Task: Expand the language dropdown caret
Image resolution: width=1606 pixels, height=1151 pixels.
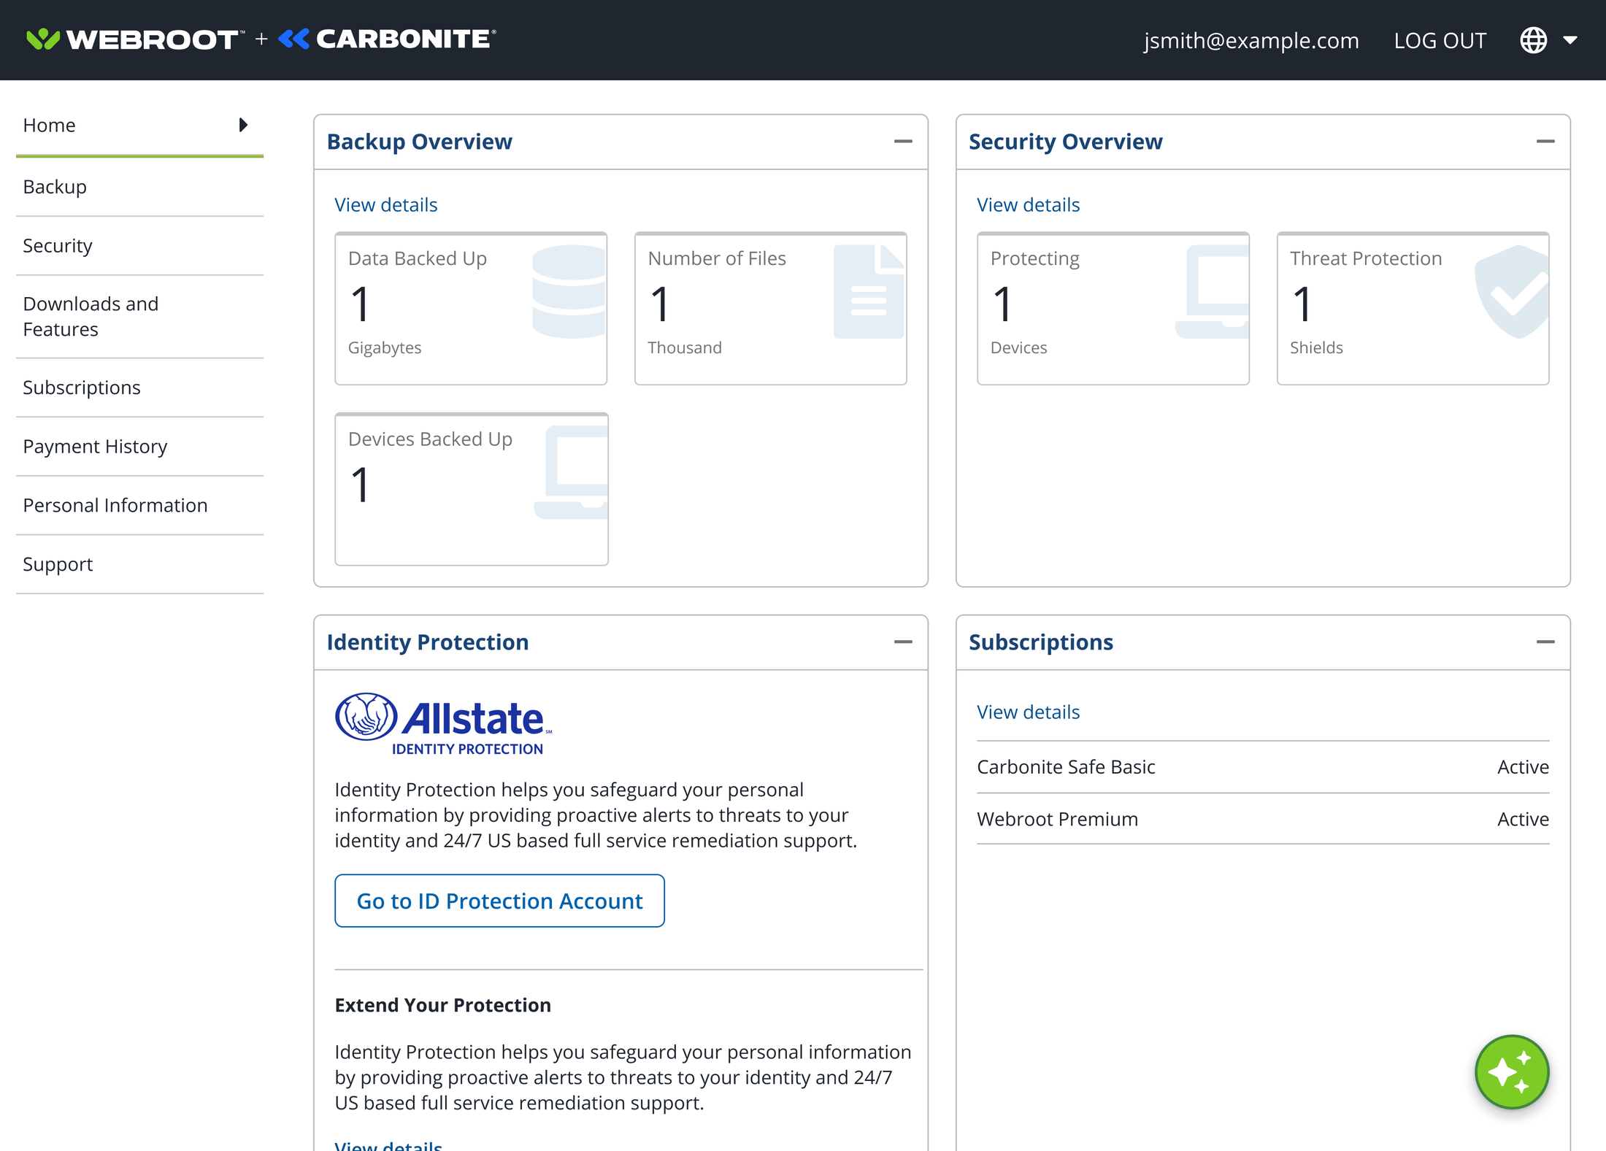Action: 1570,40
